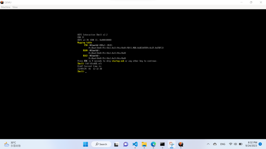
Task: Open the Windows Start menu
Action: 85,144
